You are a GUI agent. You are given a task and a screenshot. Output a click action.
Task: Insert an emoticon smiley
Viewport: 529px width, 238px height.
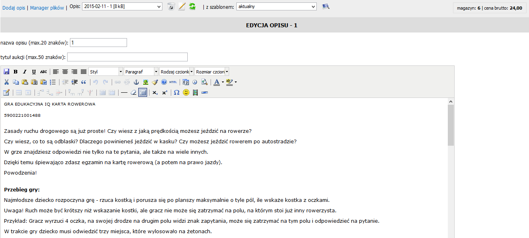click(186, 93)
